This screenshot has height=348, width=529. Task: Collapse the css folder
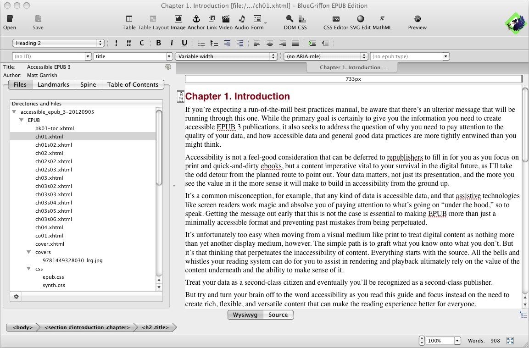pos(29,268)
